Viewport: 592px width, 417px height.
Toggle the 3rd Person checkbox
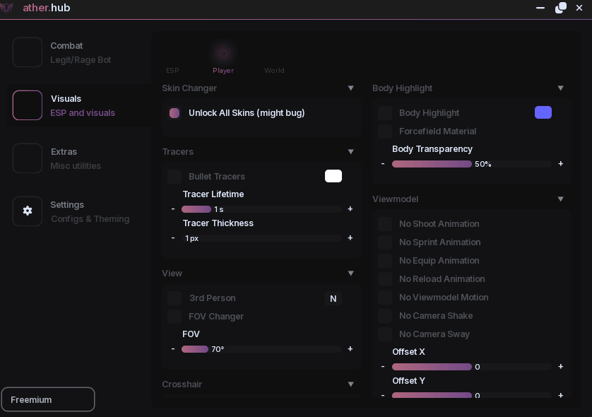[174, 298]
